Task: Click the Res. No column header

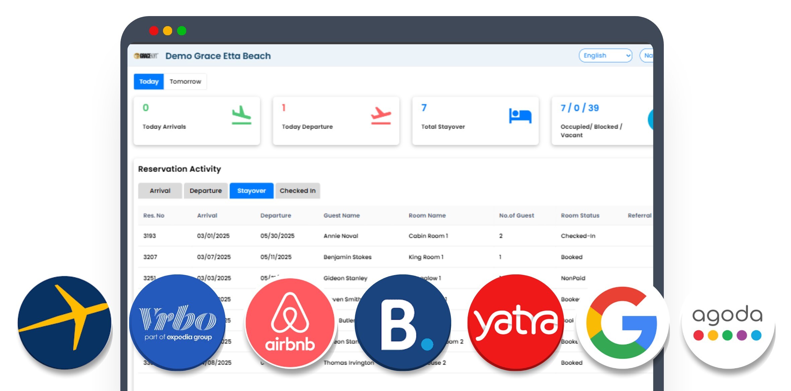Action: [154, 215]
